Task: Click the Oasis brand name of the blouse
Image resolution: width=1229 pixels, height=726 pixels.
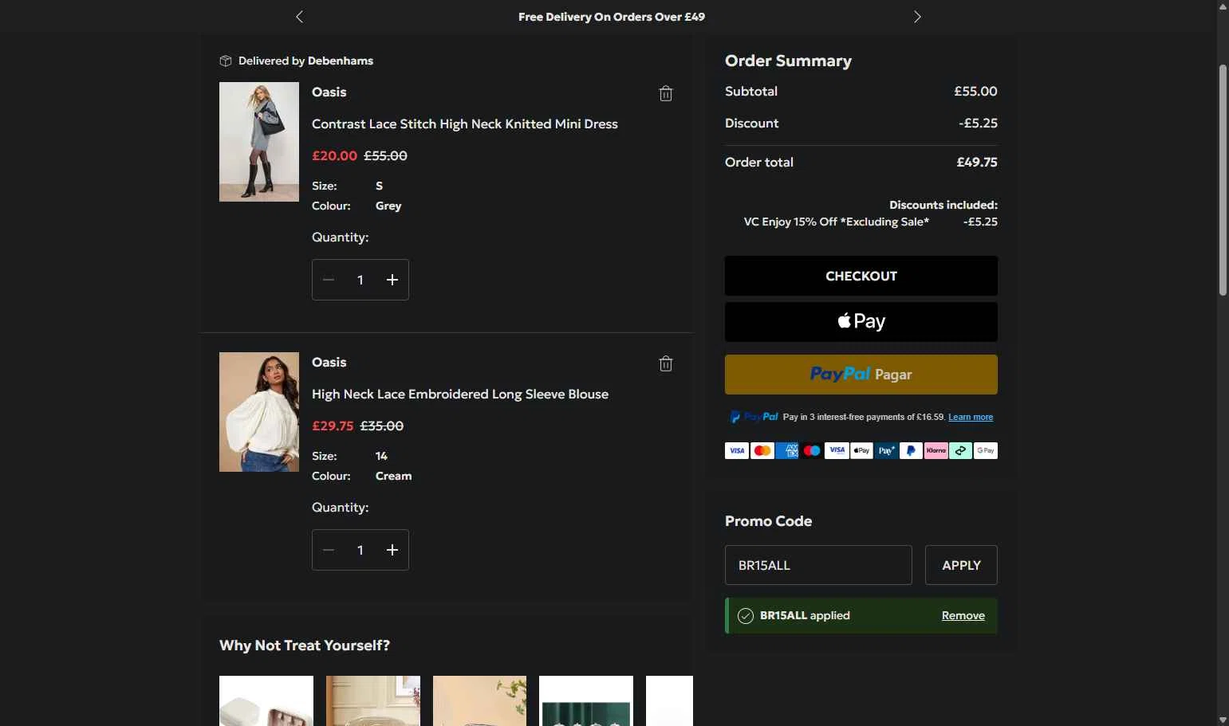Action: (329, 363)
